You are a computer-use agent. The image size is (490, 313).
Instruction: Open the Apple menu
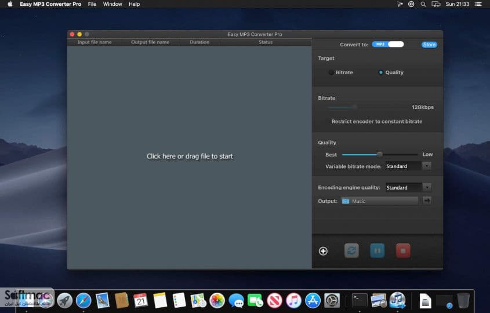point(10,4)
